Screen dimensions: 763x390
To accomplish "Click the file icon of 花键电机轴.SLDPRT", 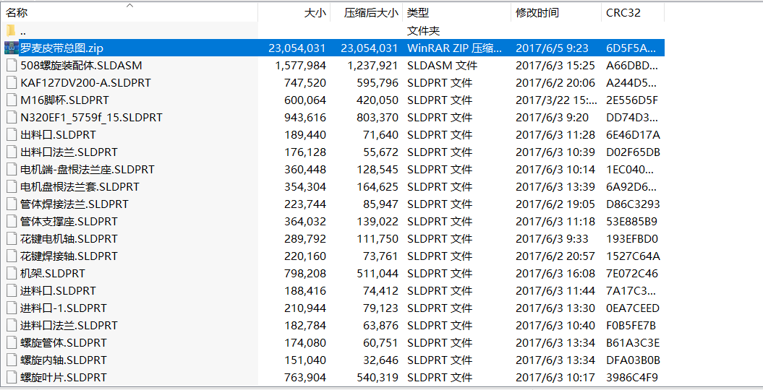I will 12,238.
